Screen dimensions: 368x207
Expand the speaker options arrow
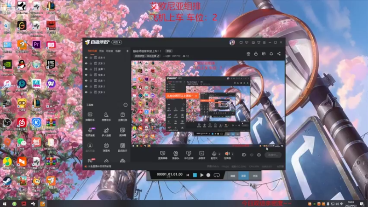pos(233,154)
